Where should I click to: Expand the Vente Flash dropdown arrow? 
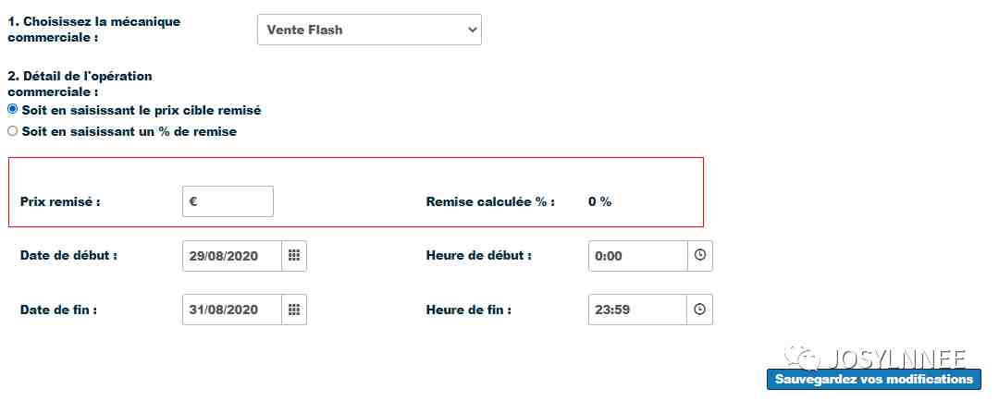click(x=472, y=30)
